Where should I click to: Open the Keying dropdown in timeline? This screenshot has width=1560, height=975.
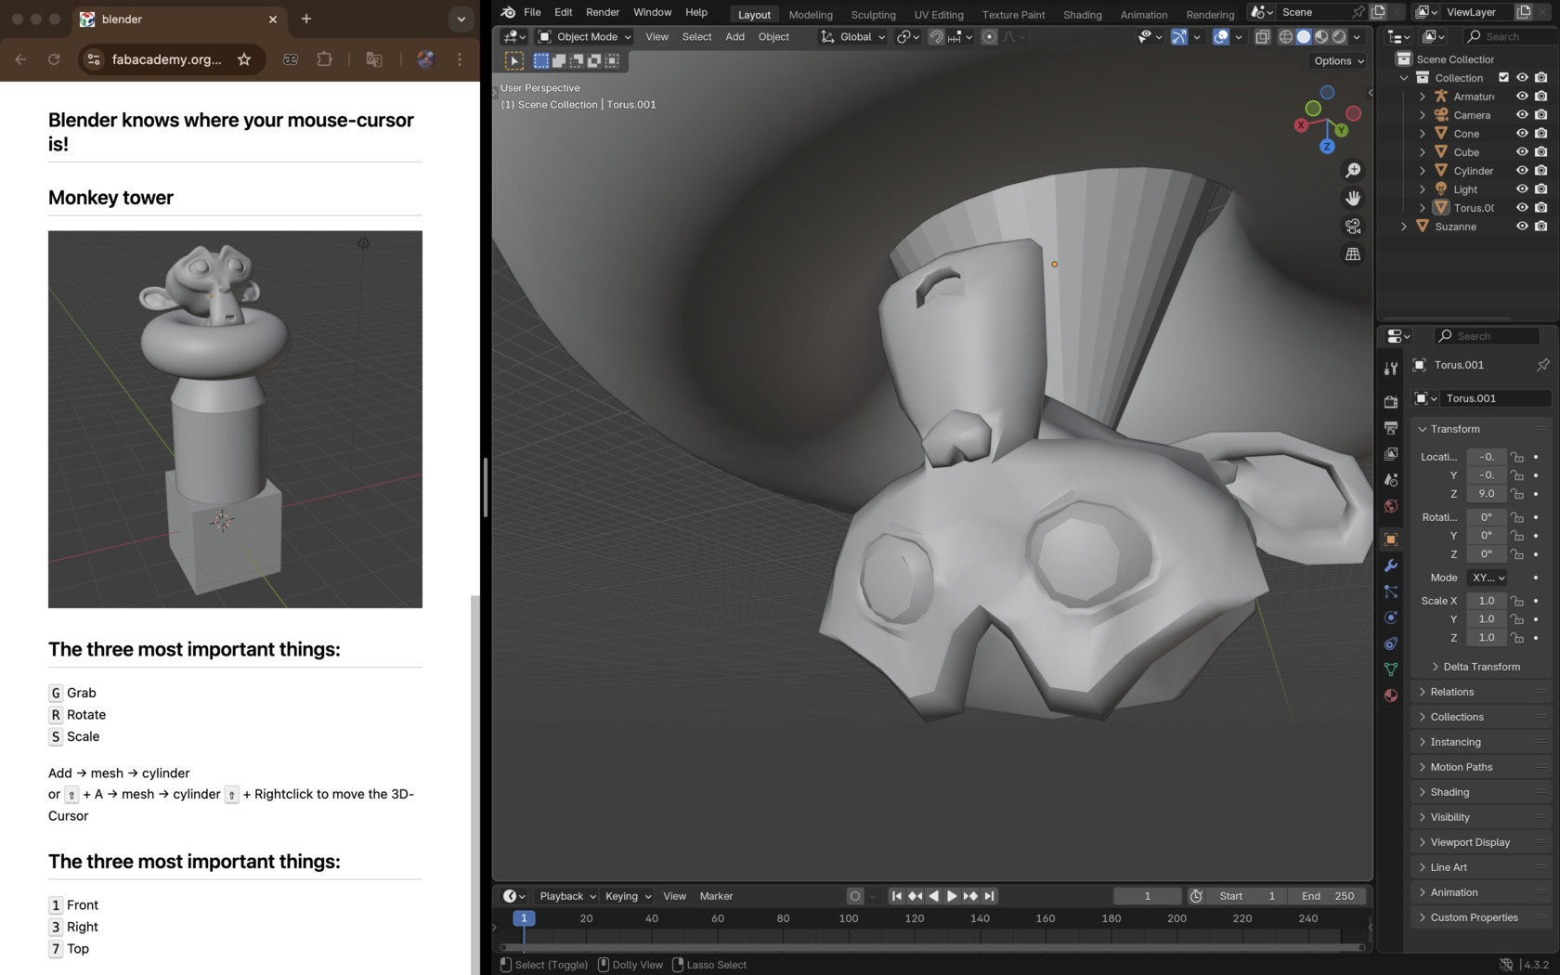[628, 896]
